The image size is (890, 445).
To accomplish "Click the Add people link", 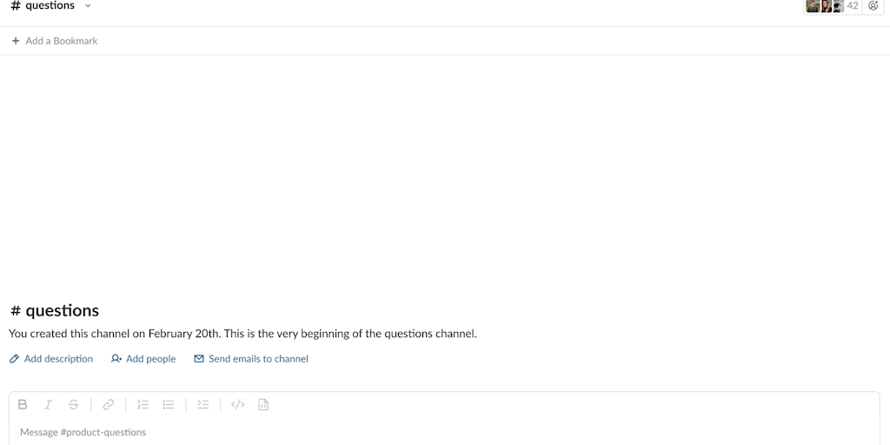I will coord(143,359).
